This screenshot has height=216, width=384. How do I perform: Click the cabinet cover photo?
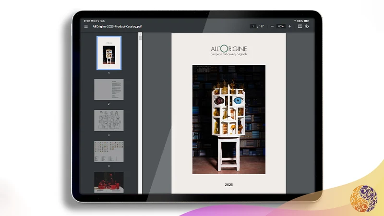[x=229, y=119]
